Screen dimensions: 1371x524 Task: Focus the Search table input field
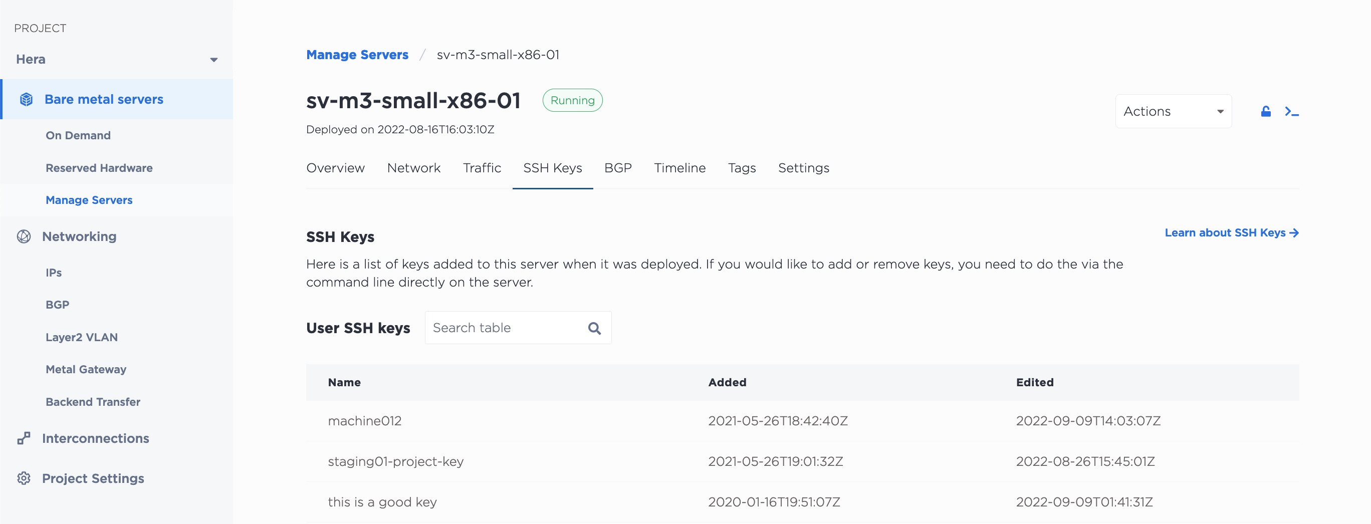click(506, 328)
